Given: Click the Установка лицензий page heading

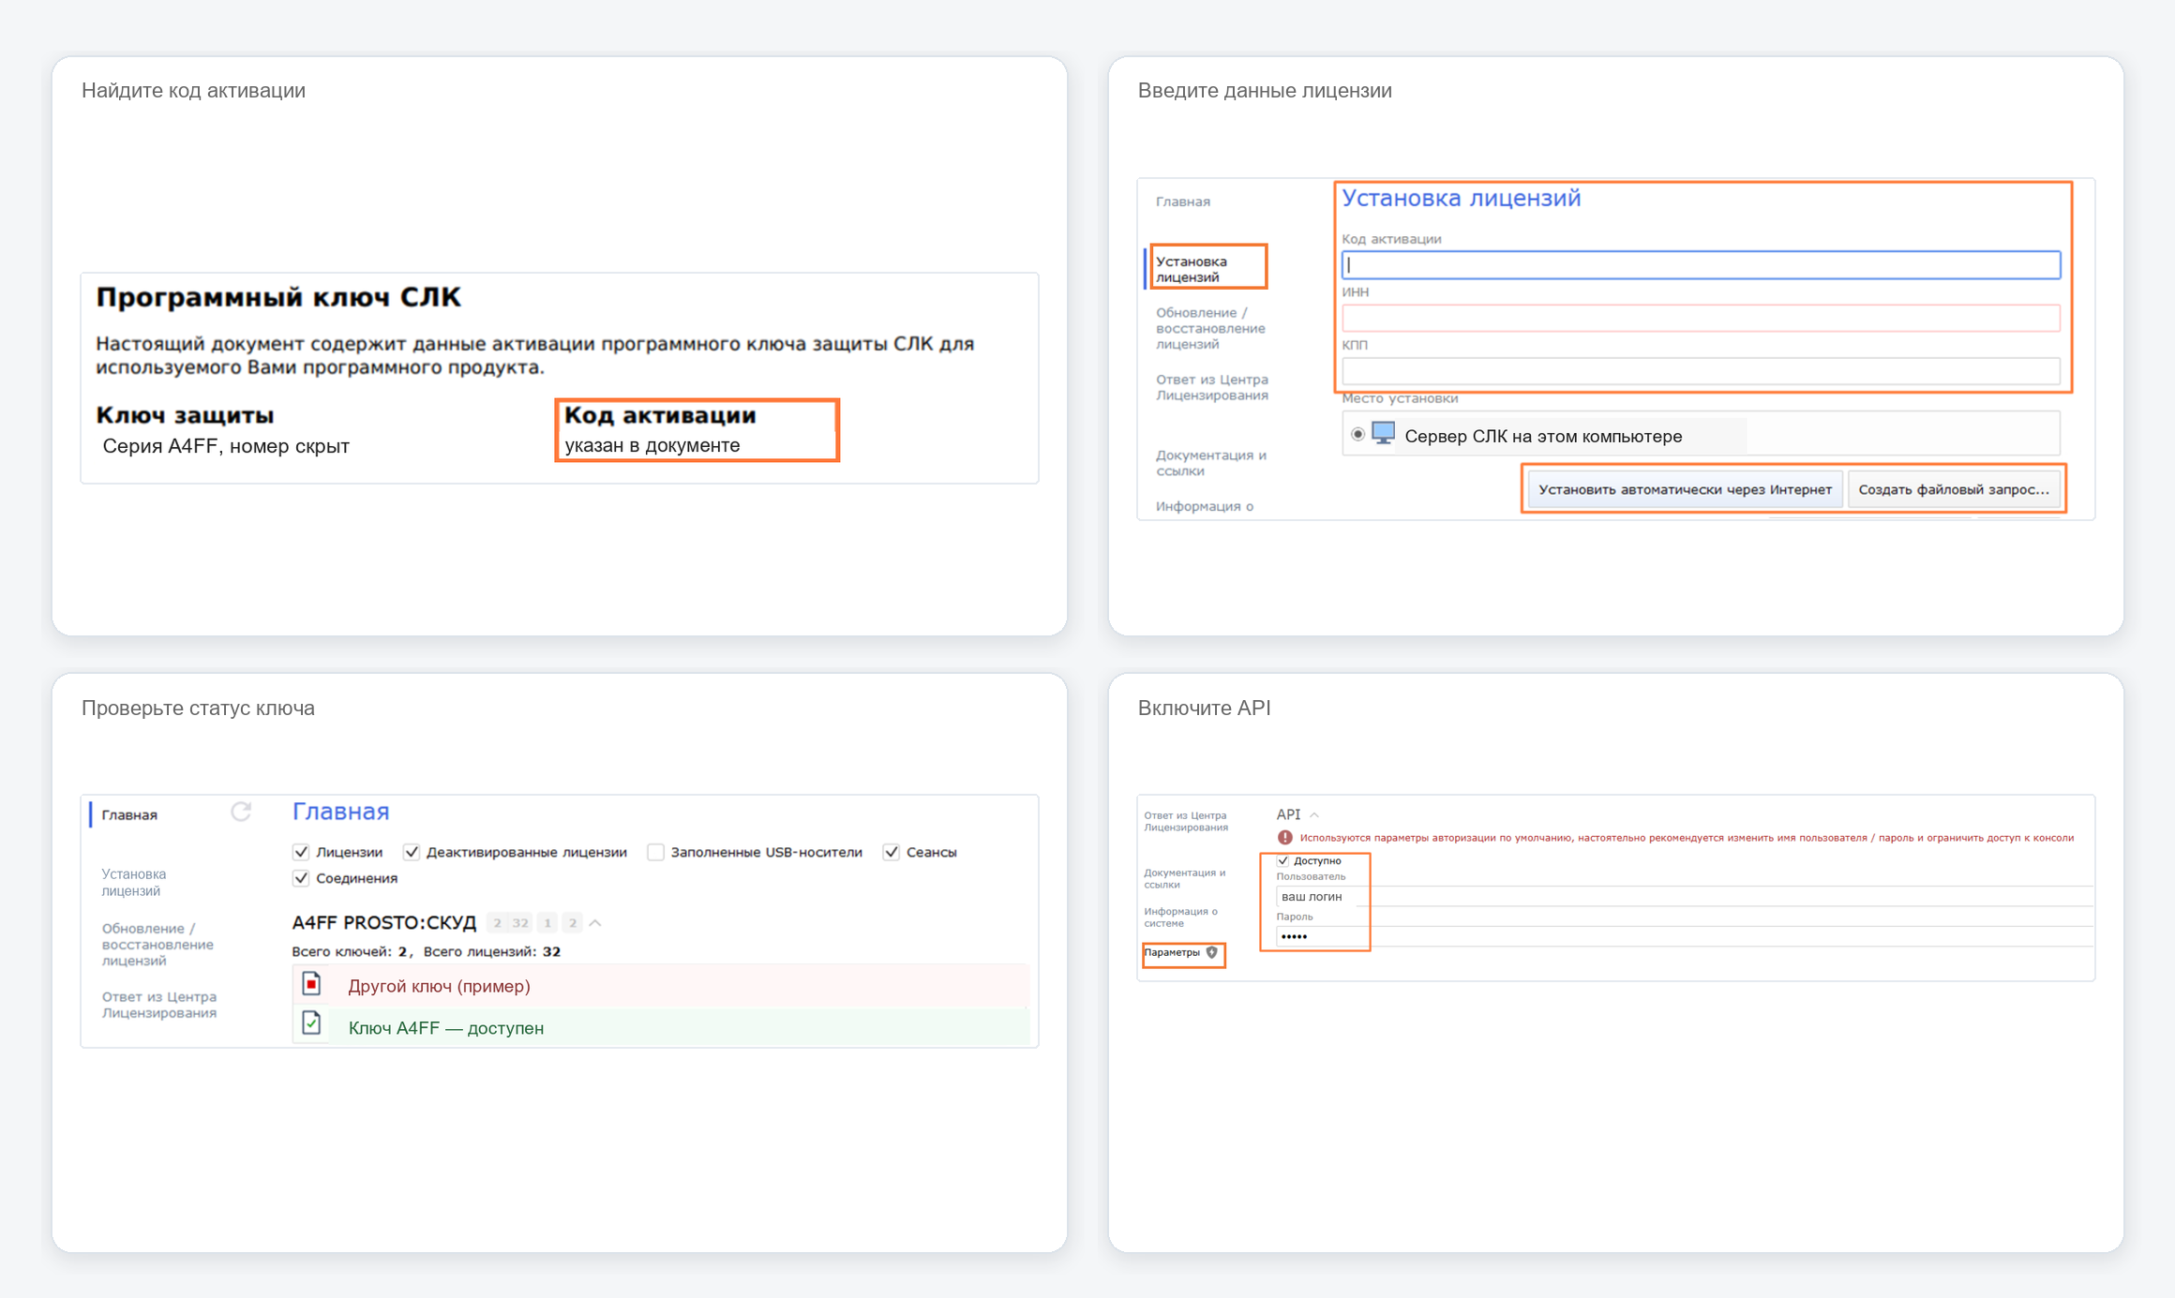Looking at the screenshot, I should pyautogui.click(x=1461, y=198).
